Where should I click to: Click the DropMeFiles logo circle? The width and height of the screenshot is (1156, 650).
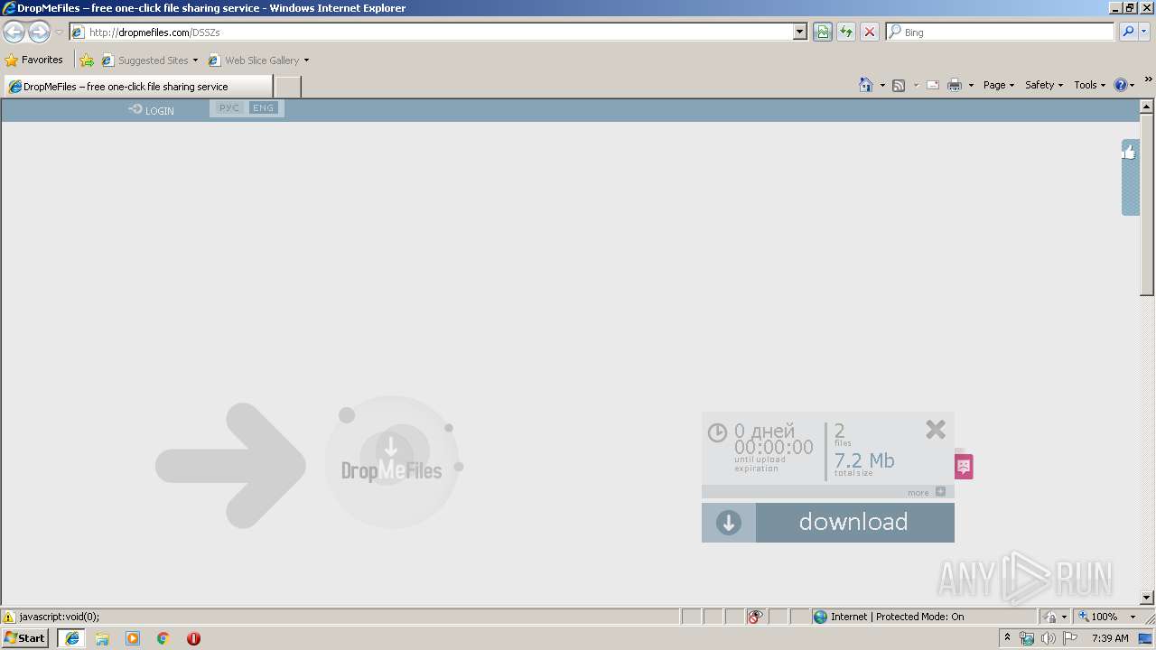pyautogui.click(x=391, y=461)
